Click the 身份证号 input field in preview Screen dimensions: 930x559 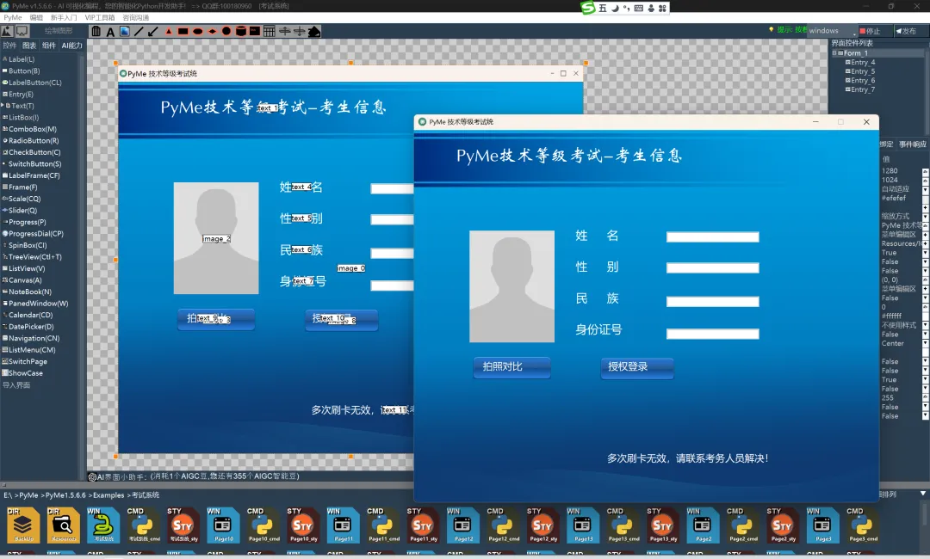(x=712, y=334)
